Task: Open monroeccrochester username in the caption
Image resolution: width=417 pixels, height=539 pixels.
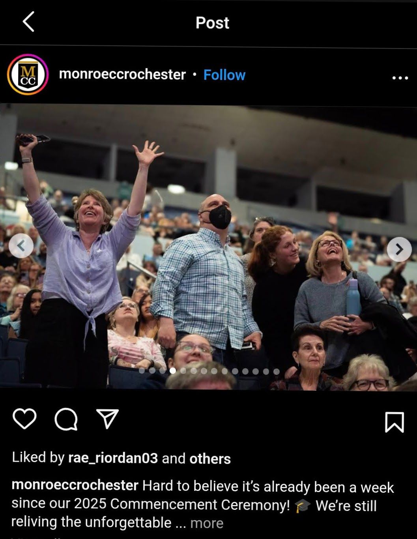Action: coord(75,485)
